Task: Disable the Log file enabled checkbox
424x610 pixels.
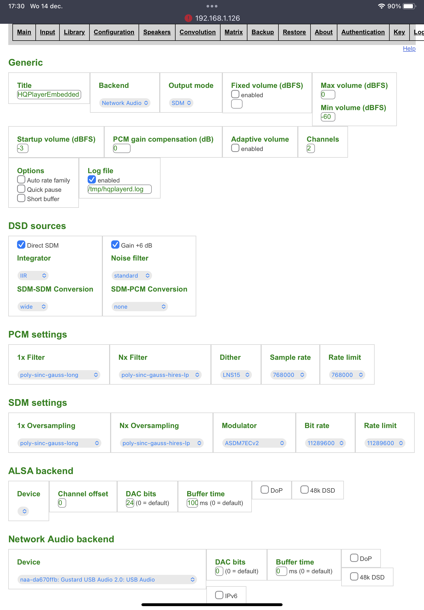Action: pyautogui.click(x=92, y=180)
